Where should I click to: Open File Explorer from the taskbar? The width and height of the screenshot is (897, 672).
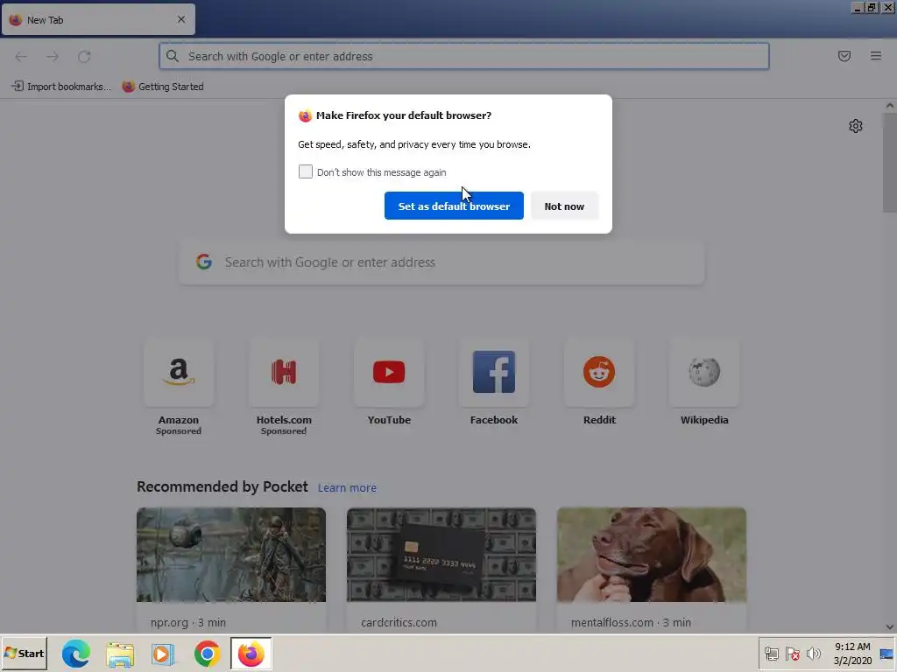click(120, 653)
